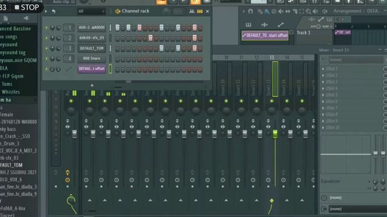Click the AUD-2..WA0000 channel button

(x=91, y=28)
